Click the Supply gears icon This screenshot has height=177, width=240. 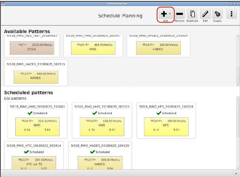point(217,14)
